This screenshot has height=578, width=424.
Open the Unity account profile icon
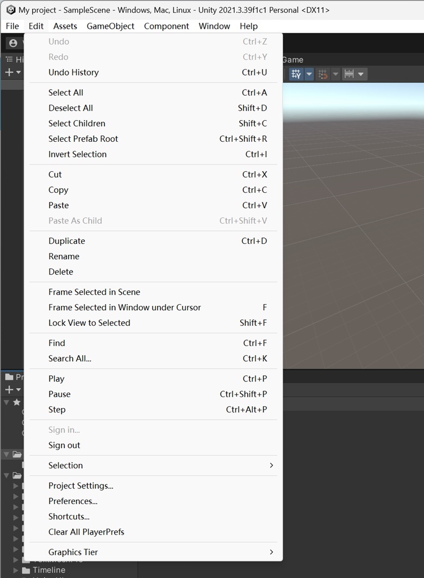click(x=13, y=43)
